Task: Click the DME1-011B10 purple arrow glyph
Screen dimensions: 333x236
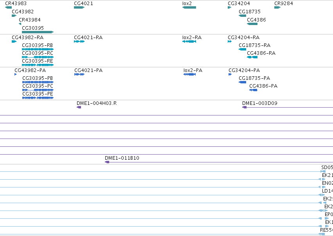Action: coord(107,162)
